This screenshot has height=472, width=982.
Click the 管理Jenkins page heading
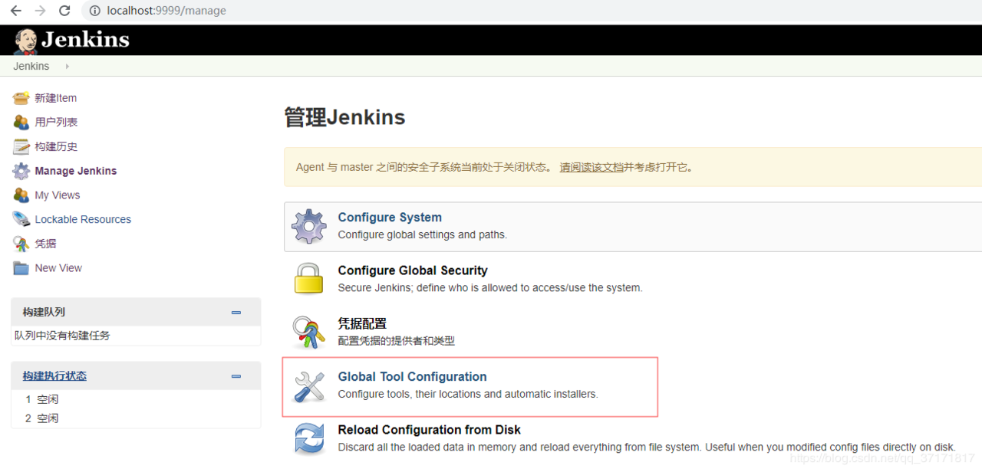tap(344, 117)
